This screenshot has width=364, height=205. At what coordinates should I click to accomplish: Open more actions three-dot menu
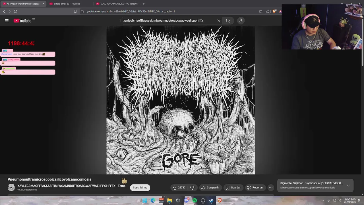(271, 188)
